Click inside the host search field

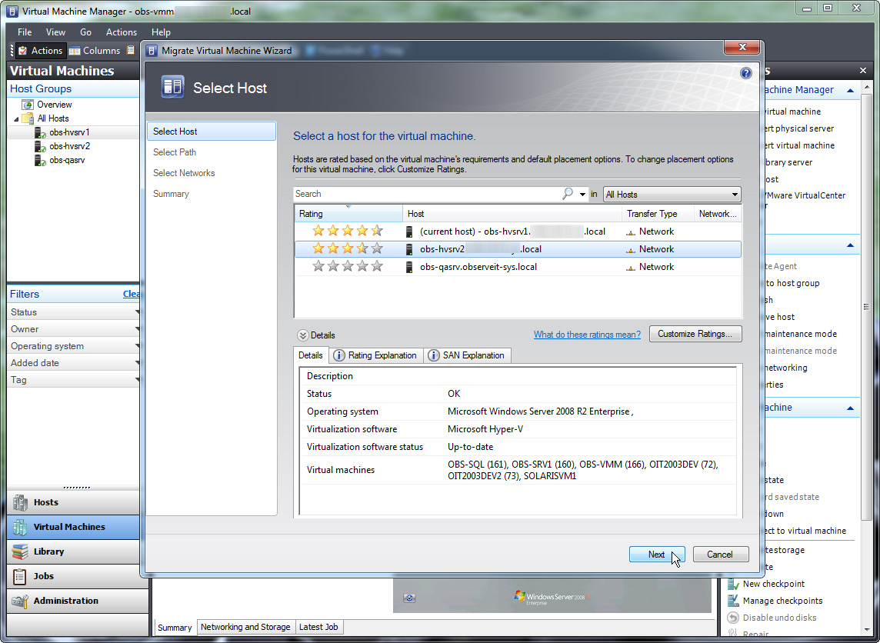pyautogui.click(x=423, y=194)
